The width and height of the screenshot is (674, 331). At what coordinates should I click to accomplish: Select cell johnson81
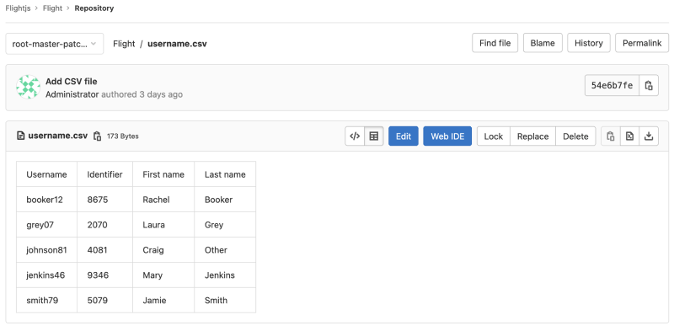(47, 250)
